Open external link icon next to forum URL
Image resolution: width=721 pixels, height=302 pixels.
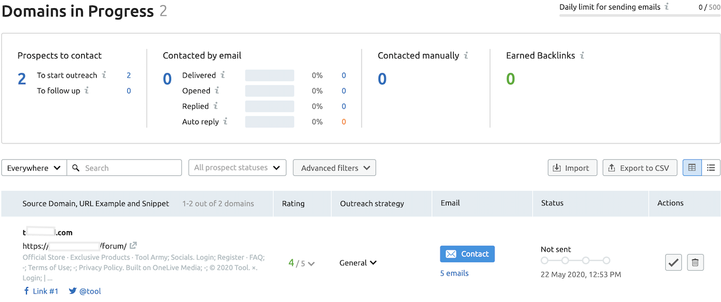tap(133, 246)
